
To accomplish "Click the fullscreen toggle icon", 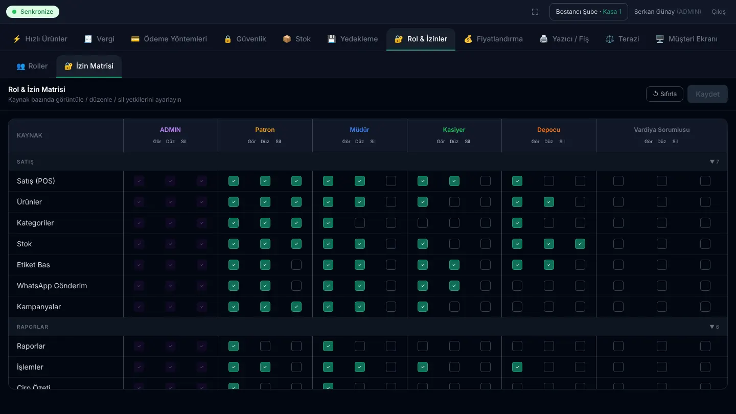I will point(535,12).
